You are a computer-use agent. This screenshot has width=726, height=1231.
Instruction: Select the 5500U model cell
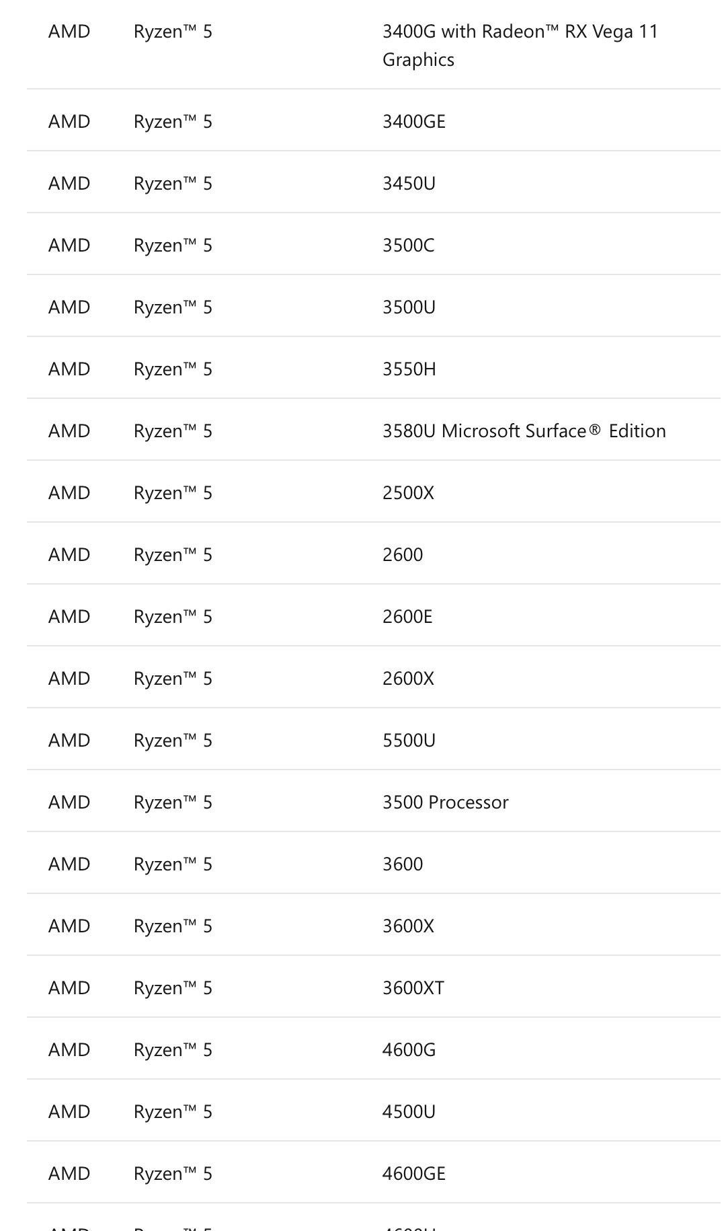[409, 741]
